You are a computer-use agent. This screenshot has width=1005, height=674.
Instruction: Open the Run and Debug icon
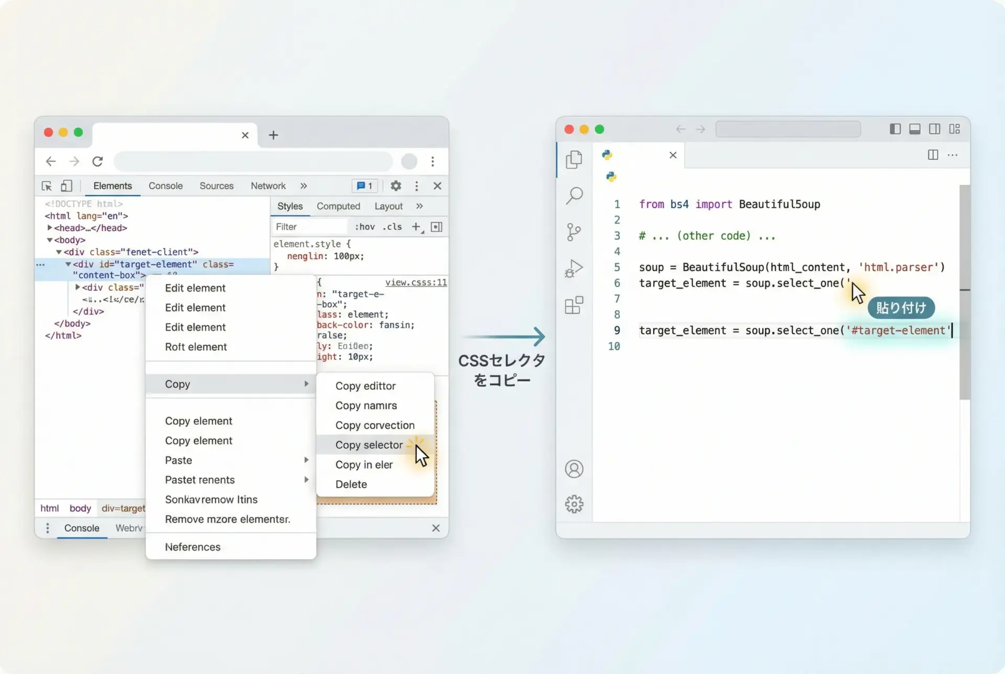(x=574, y=268)
